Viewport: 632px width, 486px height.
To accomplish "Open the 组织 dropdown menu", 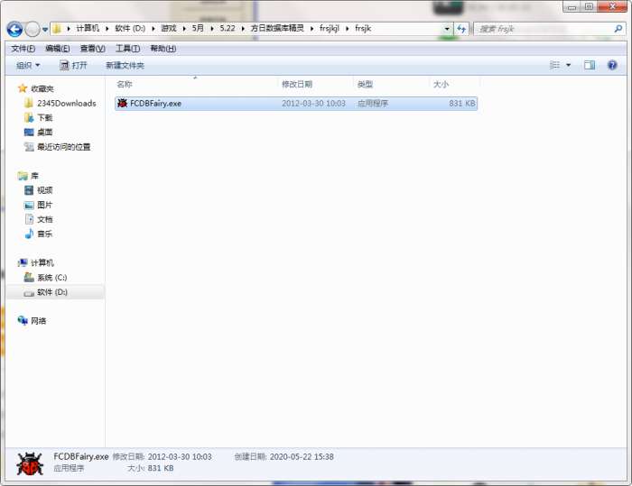I will [28, 65].
